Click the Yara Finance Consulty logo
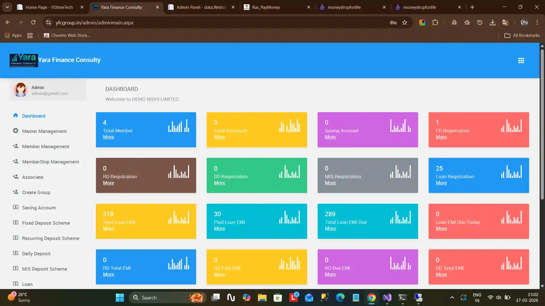Viewport: 545px width, 306px height. click(x=24, y=60)
